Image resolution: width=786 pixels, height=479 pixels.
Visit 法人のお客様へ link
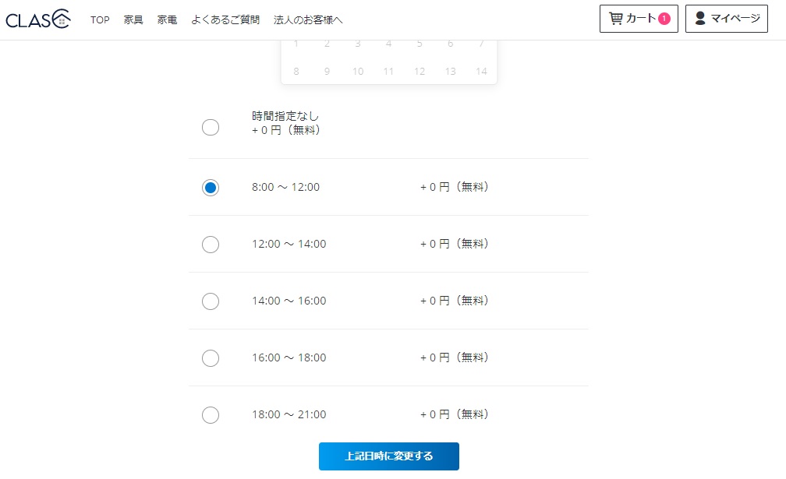pyautogui.click(x=308, y=20)
